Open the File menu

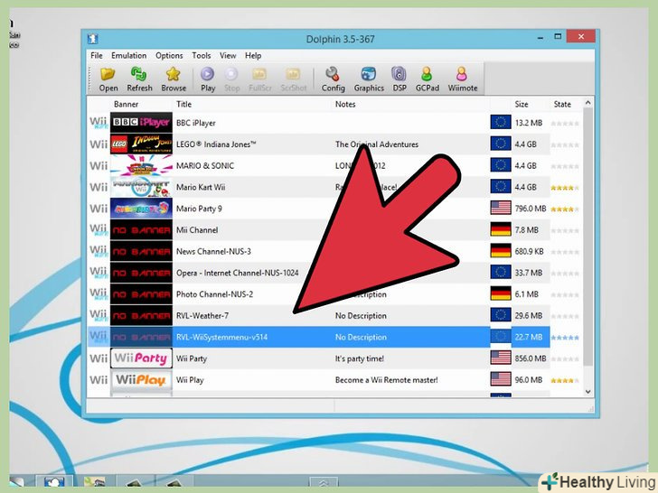[x=97, y=55]
